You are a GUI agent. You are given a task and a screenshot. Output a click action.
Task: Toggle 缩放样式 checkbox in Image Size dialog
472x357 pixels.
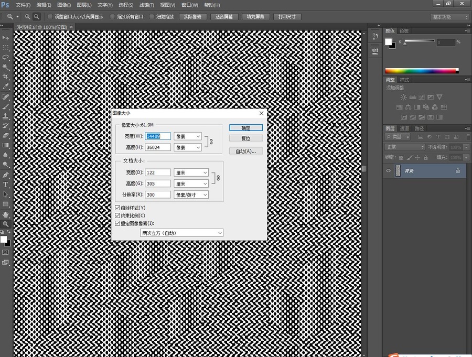click(x=117, y=208)
